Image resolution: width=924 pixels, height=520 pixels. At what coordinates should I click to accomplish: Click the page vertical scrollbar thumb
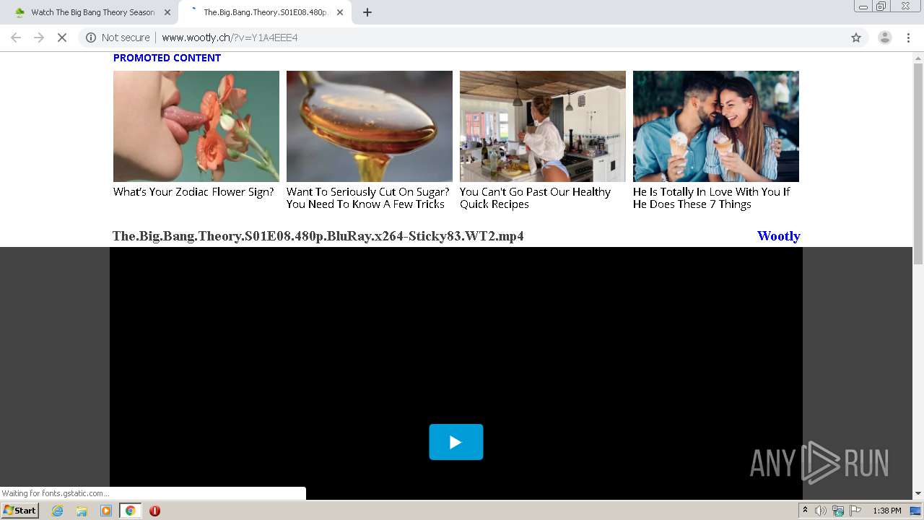point(918,164)
